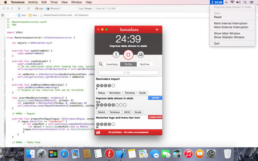The image size is (258, 161).
Task: Open Trash in the Dock
Action: [x=228, y=154]
